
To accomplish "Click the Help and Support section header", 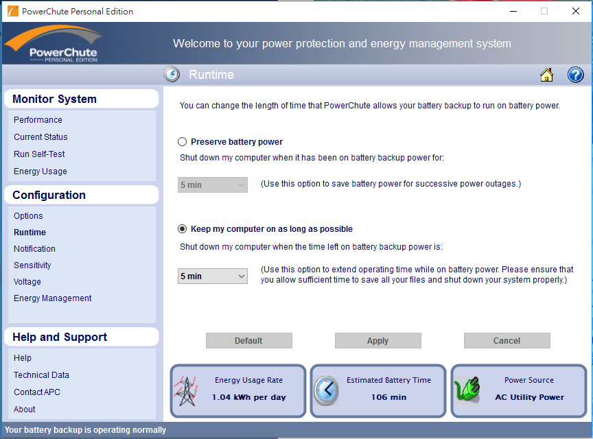I will coord(81,337).
